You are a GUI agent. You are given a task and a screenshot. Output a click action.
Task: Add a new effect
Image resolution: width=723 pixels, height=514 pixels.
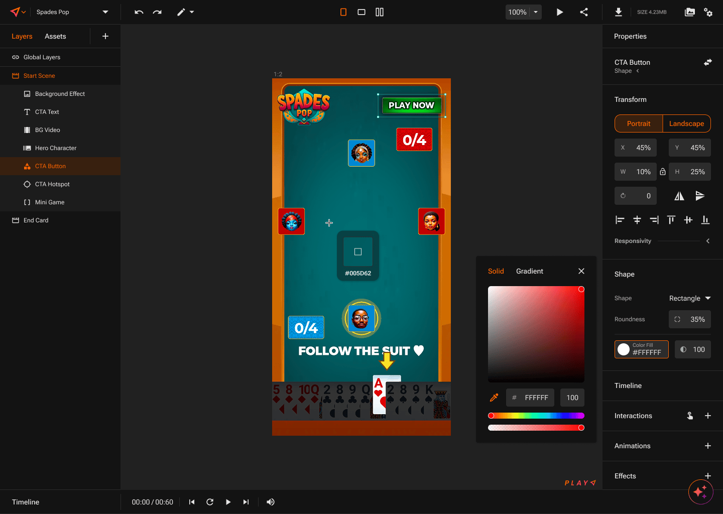708,476
